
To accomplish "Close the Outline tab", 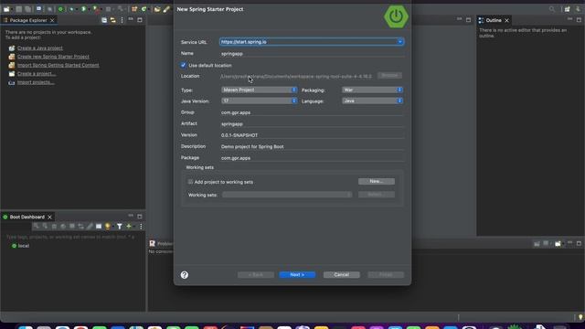I will [506, 20].
